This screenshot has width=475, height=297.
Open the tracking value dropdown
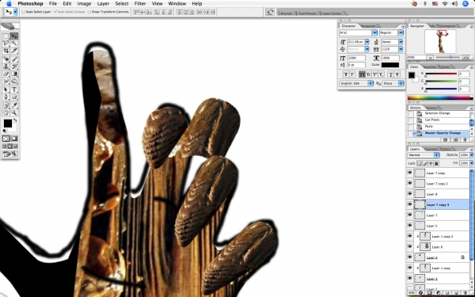[401, 49]
